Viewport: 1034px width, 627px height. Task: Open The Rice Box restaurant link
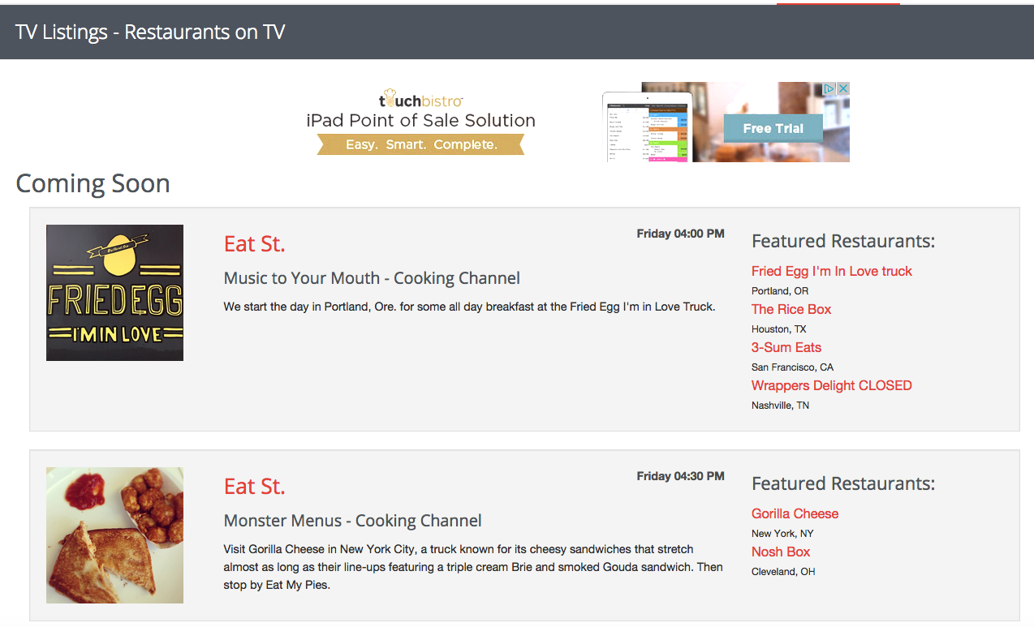coord(791,309)
